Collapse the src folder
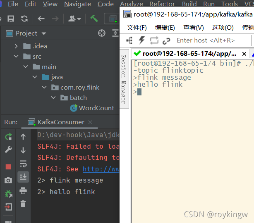The image size is (254, 223). point(16,57)
